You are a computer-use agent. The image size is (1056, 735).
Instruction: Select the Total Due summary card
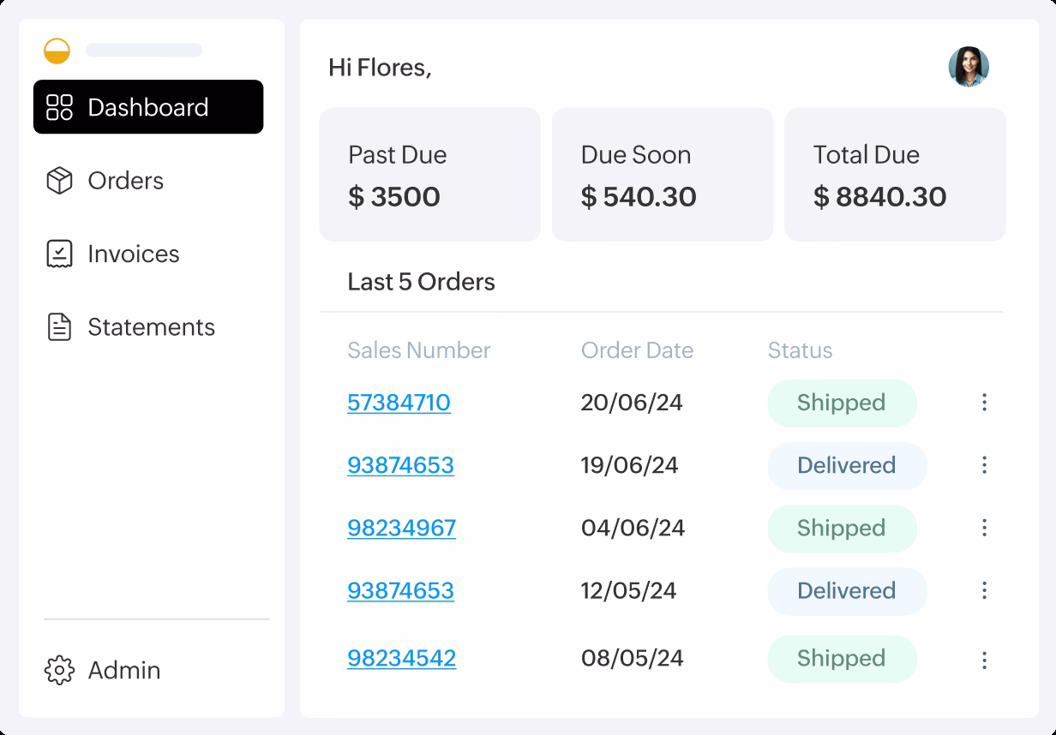pos(895,175)
